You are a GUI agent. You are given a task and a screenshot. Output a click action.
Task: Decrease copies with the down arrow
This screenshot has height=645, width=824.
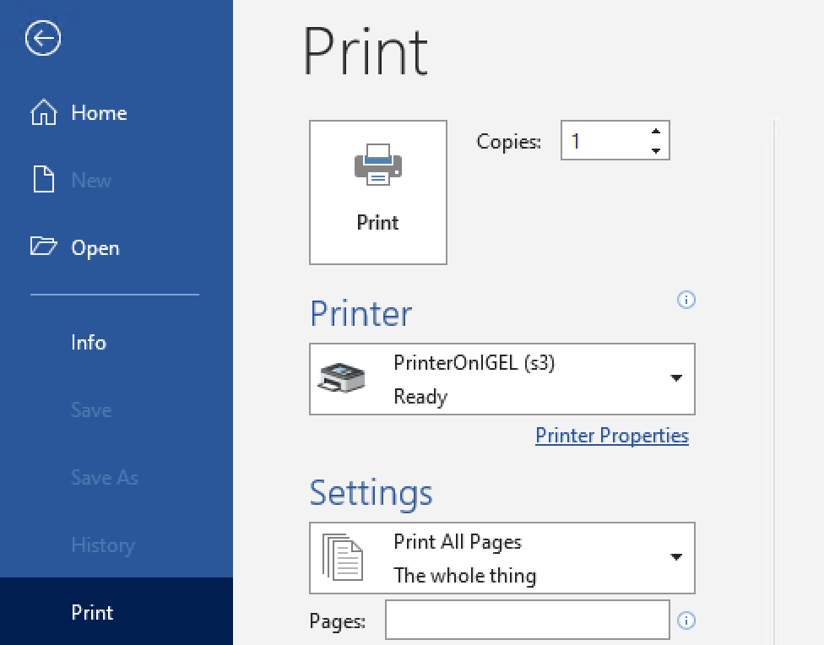click(656, 150)
